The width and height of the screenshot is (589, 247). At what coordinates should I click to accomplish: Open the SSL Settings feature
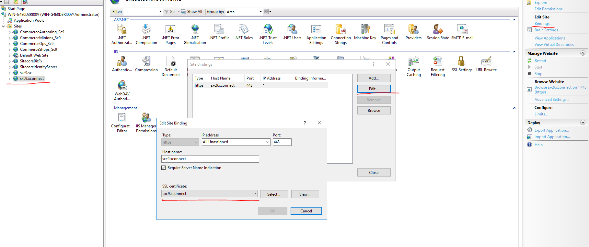[x=462, y=64]
